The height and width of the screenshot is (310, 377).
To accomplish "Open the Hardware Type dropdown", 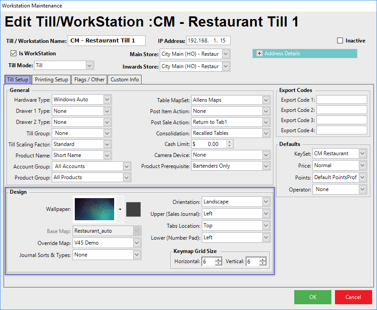I will [107, 100].
